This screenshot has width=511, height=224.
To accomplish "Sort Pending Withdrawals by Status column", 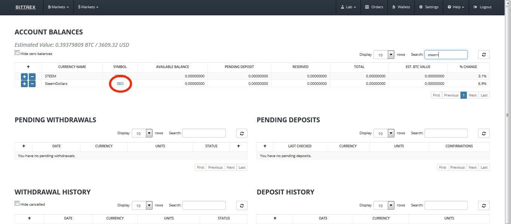I will 211,146.
